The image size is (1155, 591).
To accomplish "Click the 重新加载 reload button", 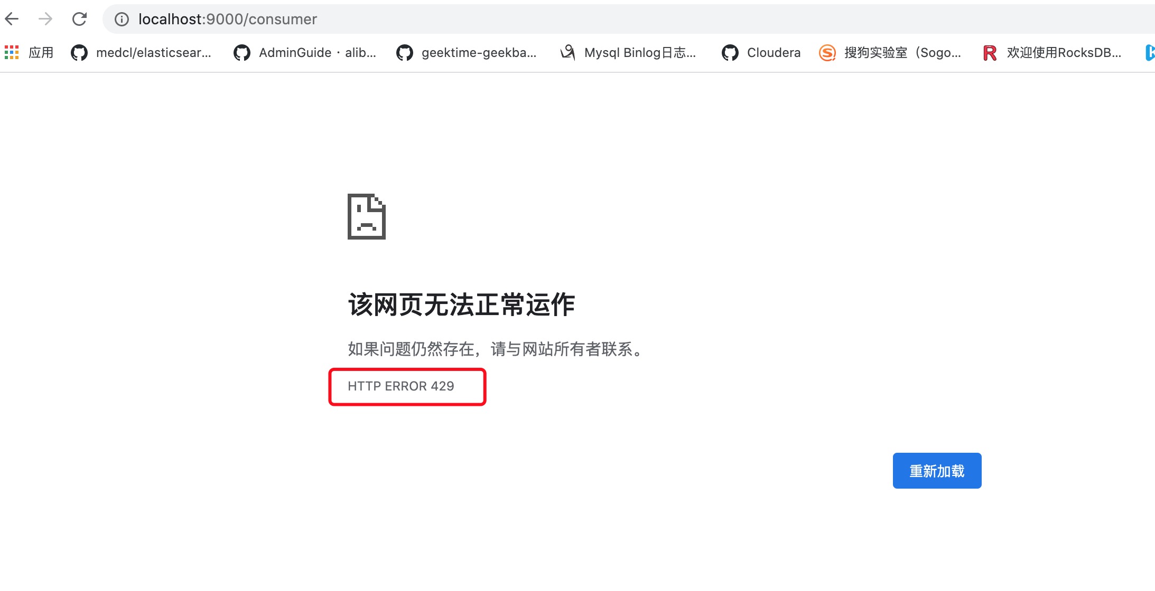I will point(937,471).
